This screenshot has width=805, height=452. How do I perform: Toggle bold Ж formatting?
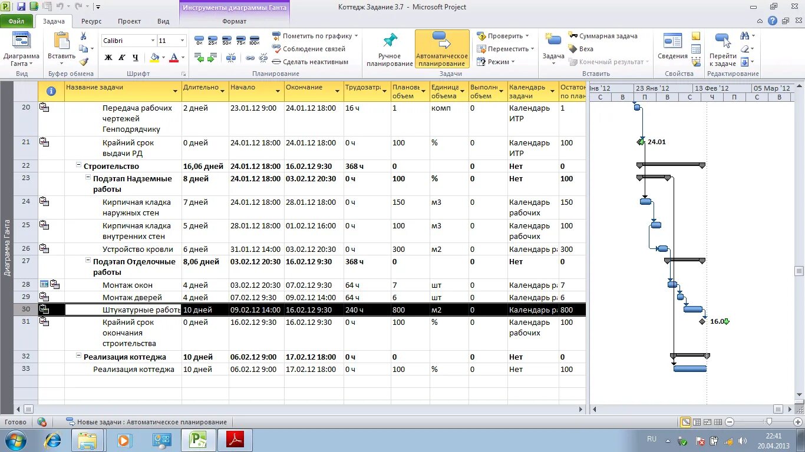[x=108, y=58]
